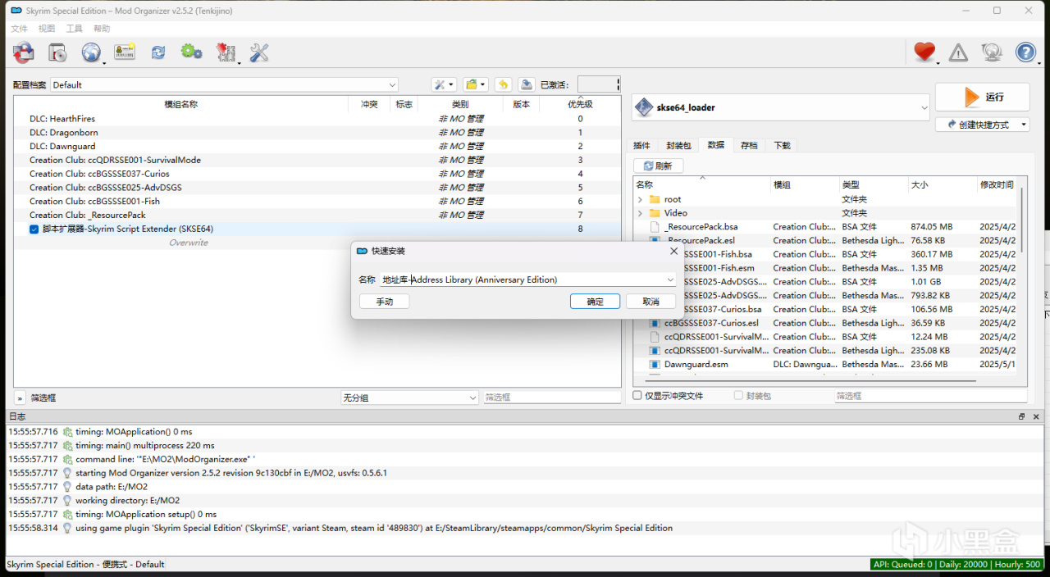This screenshot has height=577, width=1050.
Task: Open the 配置档案 Default profile dropdown
Action: coord(224,84)
